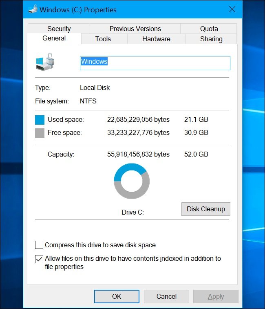This screenshot has width=265, height=309.
Task: Click the Cancel button
Action: (166, 296)
